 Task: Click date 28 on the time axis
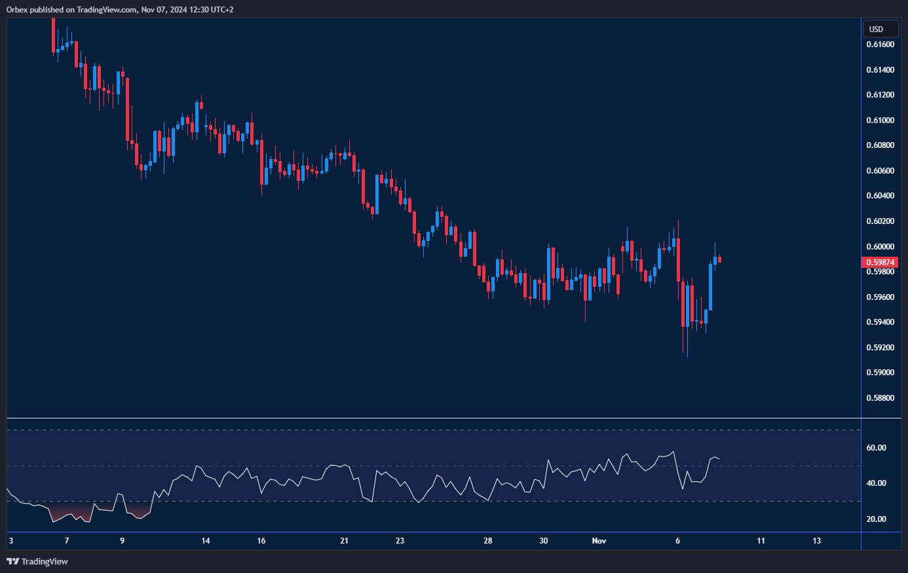coord(487,541)
